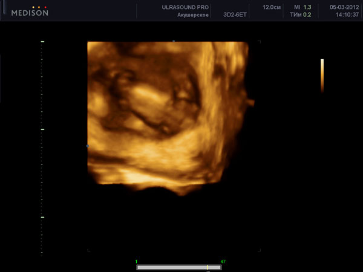
Task: Click the bottom depth scale tick mark
Action: click(x=42, y=217)
